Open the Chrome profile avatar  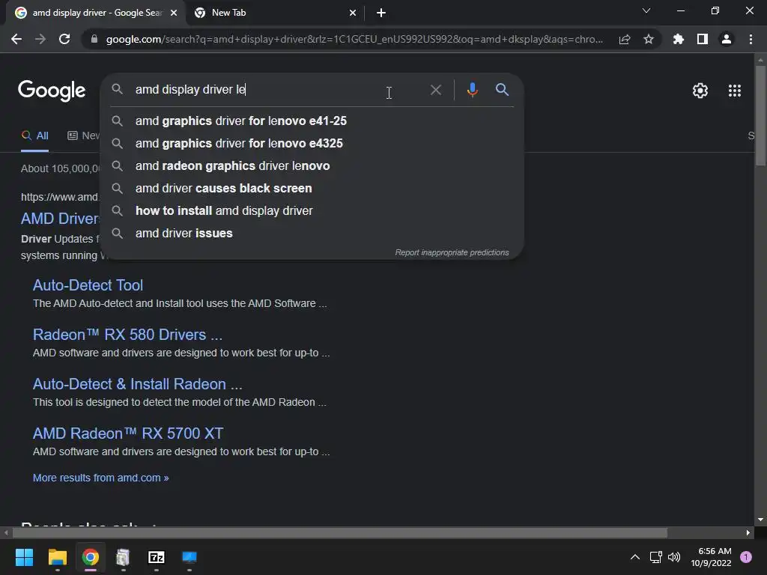(x=727, y=39)
